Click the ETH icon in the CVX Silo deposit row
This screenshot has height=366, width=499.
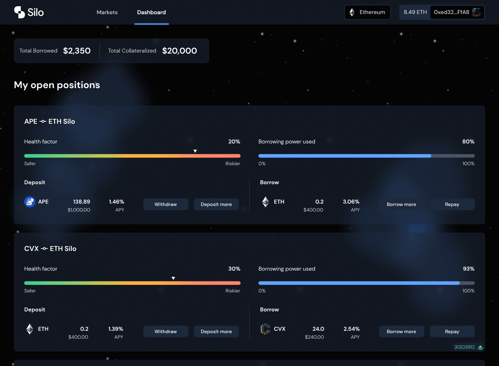click(x=29, y=329)
